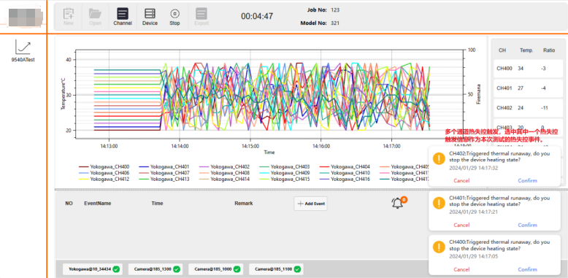Click the Model No value 321

tap(335, 23)
